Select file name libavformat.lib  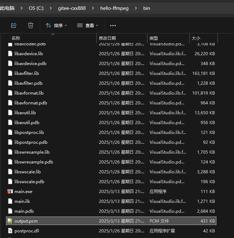pos(29,93)
